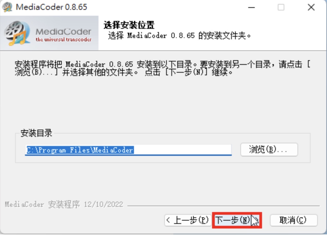Click the instruction paragraph about 安装到以下目录

click(x=163, y=68)
